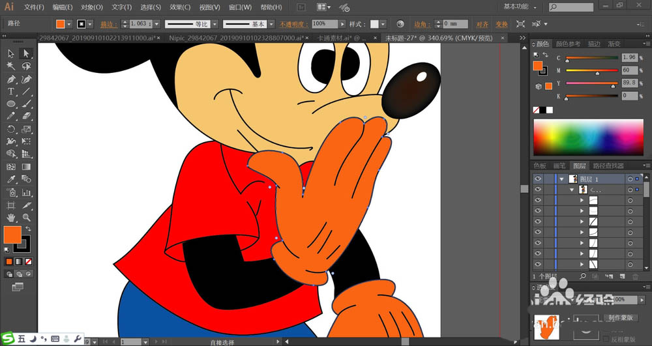
Task: Select the Pen tool
Action: [x=11, y=79]
